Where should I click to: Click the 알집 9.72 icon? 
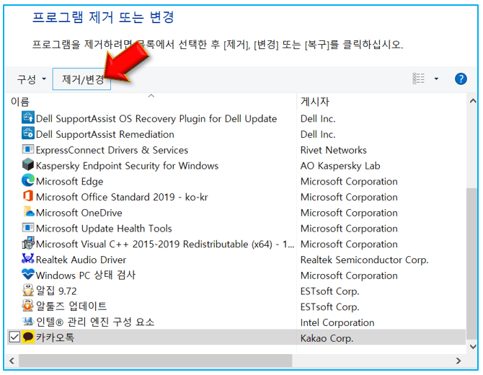point(27,290)
